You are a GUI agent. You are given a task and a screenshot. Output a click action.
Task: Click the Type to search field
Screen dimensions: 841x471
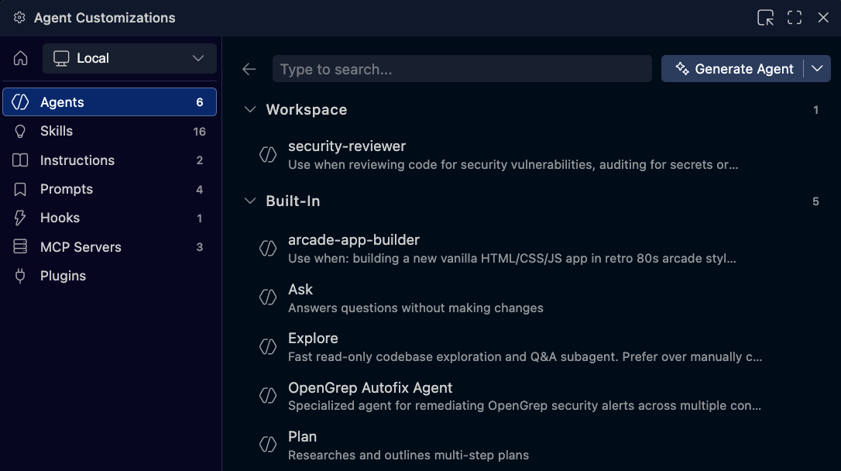[x=462, y=69]
